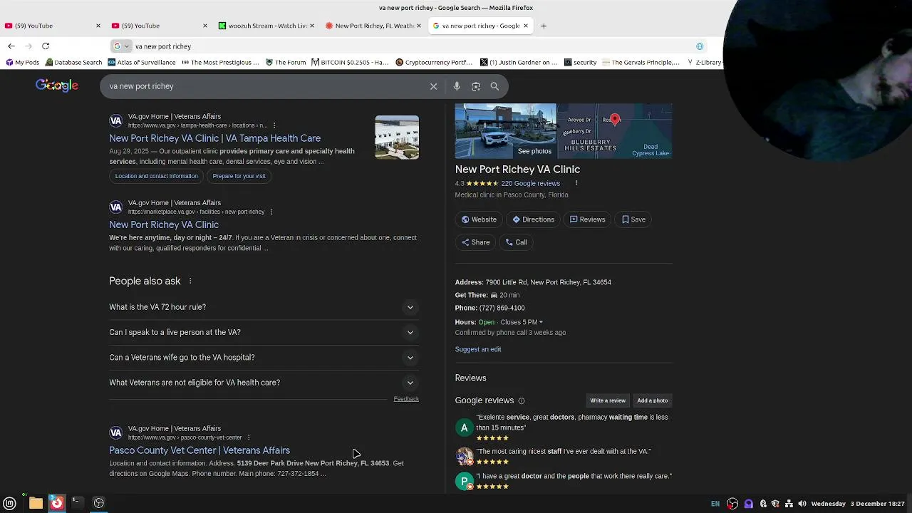Save the New Port Richey VA Clinic
This screenshot has width=912, height=513.
pyautogui.click(x=633, y=219)
